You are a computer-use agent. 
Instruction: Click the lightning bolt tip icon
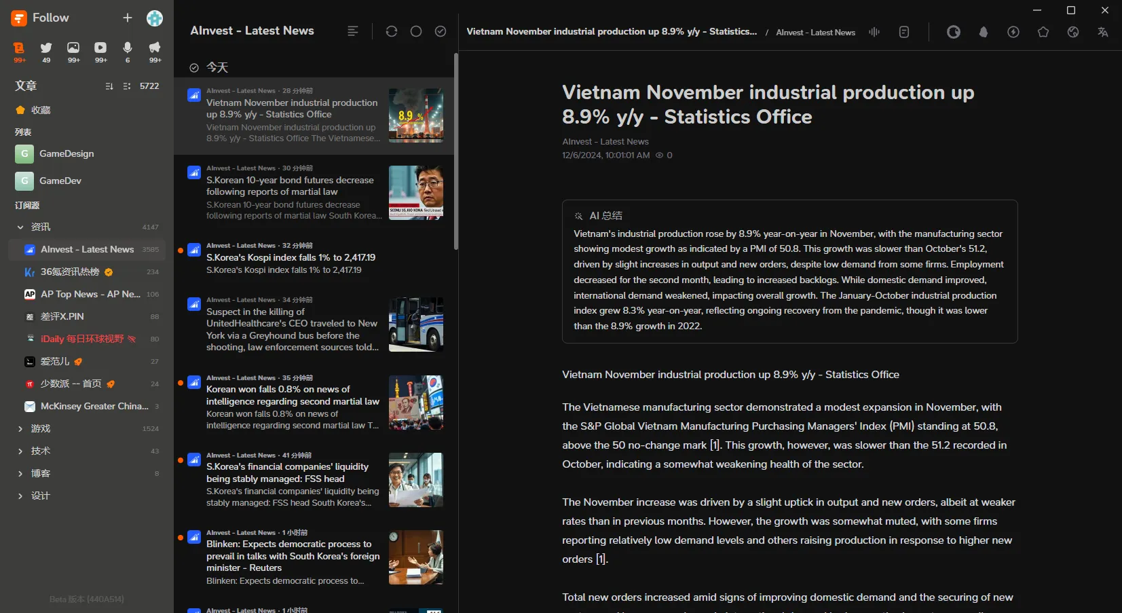coord(1013,32)
